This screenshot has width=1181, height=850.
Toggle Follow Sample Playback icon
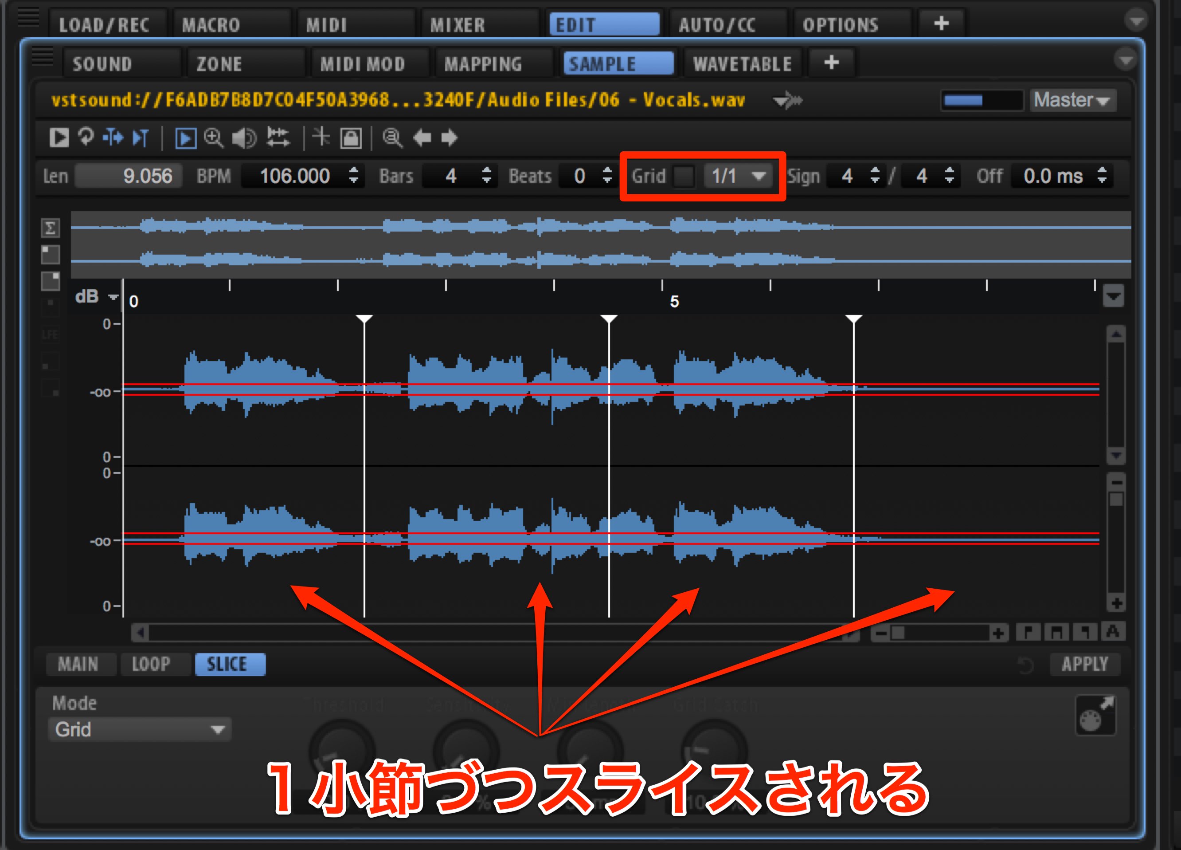(141, 138)
